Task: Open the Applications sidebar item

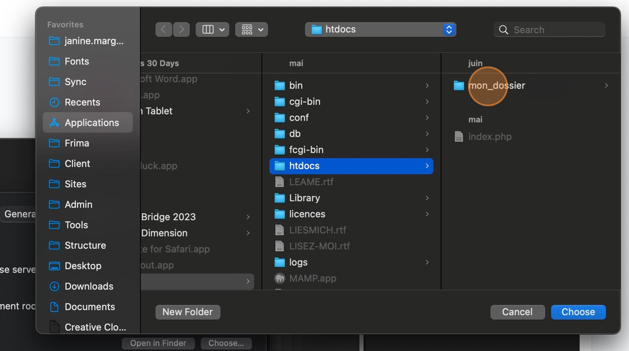Action: click(x=88, y=122)
